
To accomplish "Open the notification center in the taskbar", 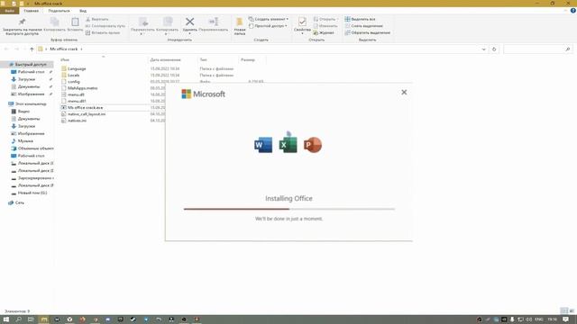I will (565, 319).
